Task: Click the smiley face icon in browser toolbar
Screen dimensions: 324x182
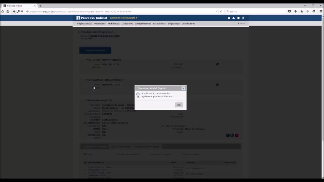Action: [314, 11]
